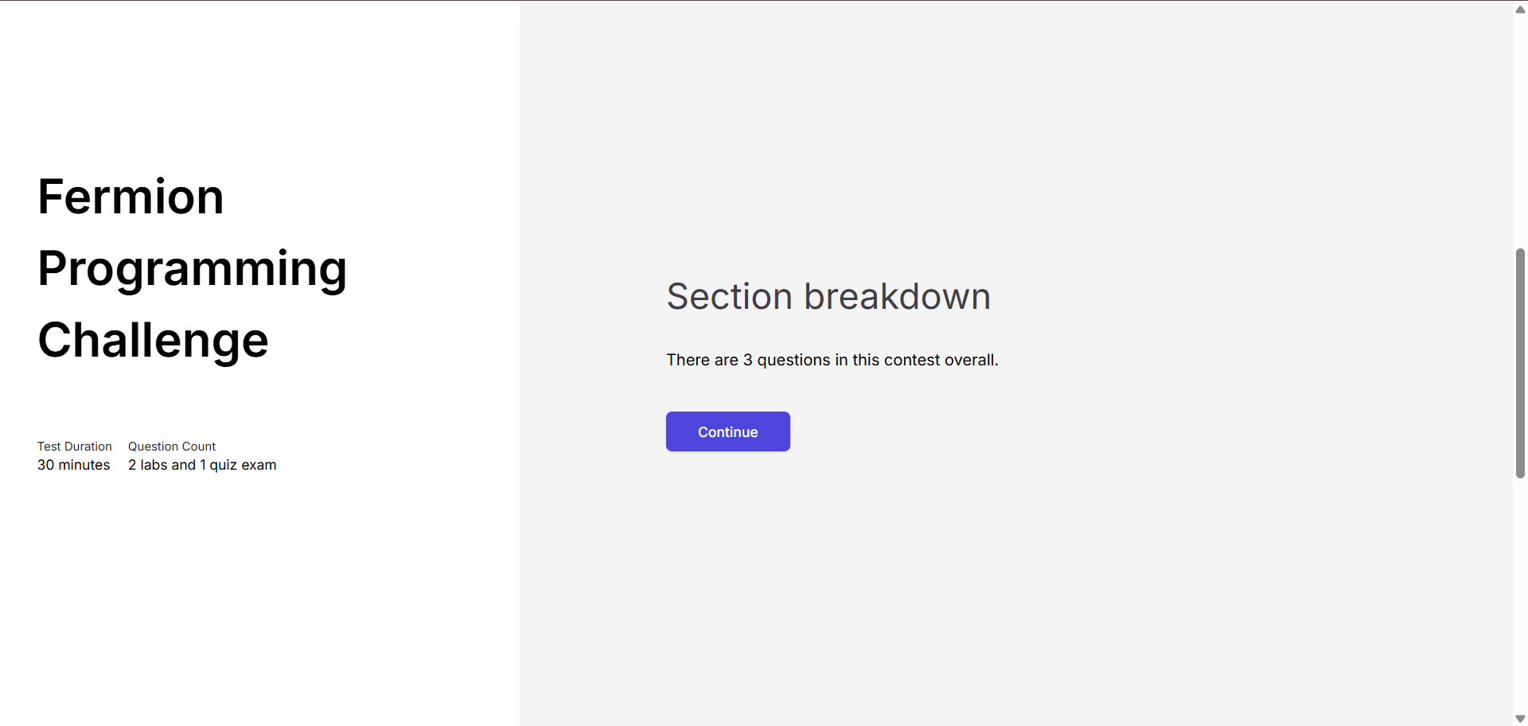Click the word "Challenge" in the title
Viewport: 1528px width, 726px height.
(153, 340)
